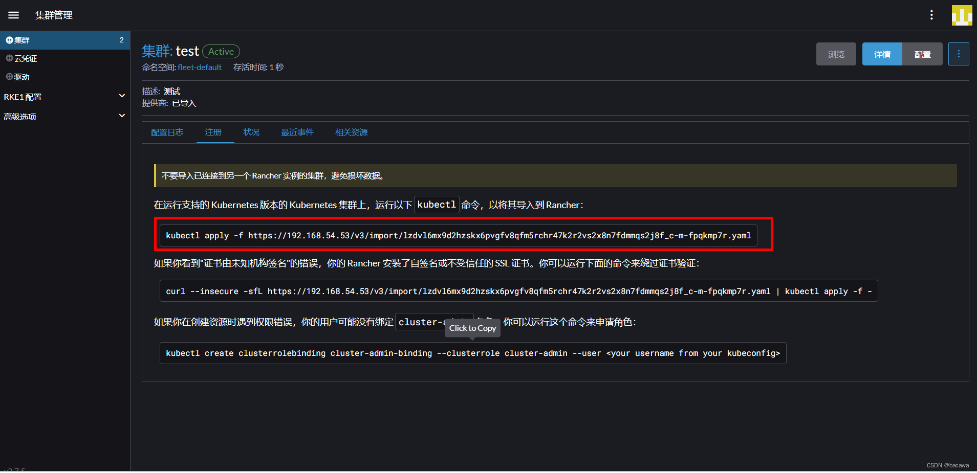Image resolution: width=977 pixels, height=473 pixels.
Task: Click the cluster name test heading
Action: [x=187, y=51]
